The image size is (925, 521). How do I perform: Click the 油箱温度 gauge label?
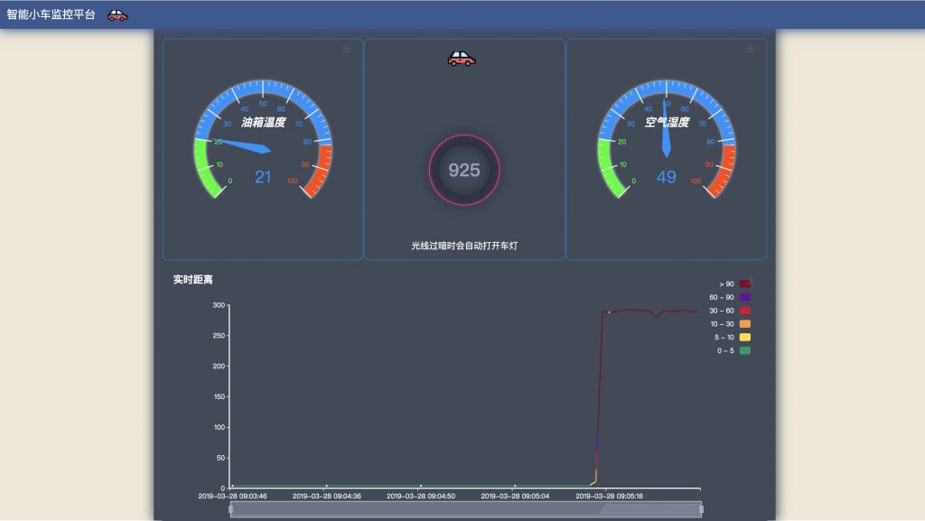click(x=263, y=122)
